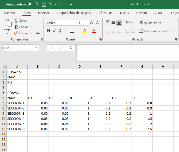Center text horizontally
179x152 pixels.
pos(113,31)
